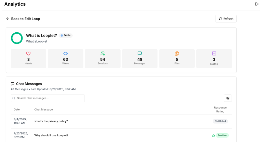Image resolution: width=260 pixels, height=142 pixels.
Task: Click the green ring Looplet avatar
Action: coord(17,38)
